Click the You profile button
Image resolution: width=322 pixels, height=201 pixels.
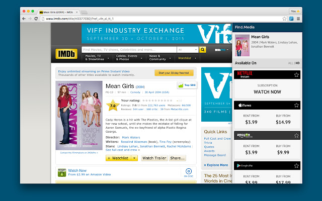point(295,11)
